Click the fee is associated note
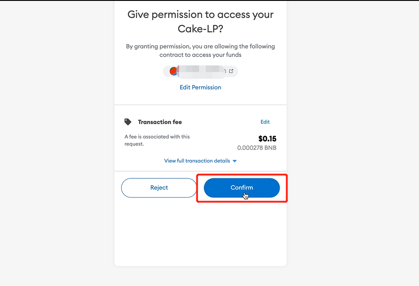 (x=157, y=140)
